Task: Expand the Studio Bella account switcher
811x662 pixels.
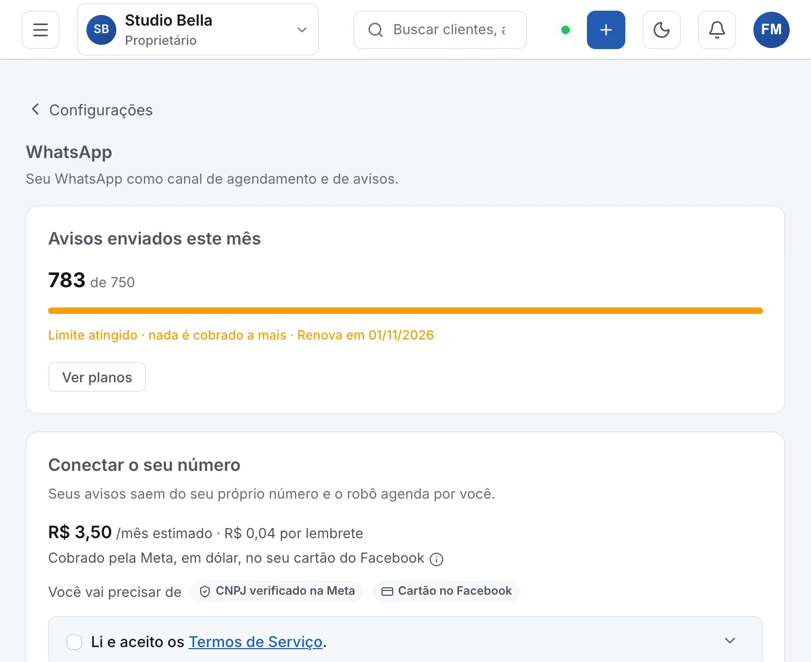Action: [198, 29]
